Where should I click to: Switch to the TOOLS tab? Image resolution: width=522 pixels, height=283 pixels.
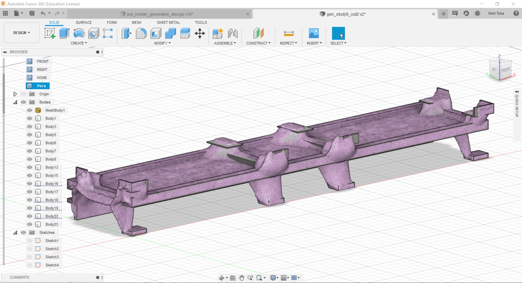click(x=201, y=23)
